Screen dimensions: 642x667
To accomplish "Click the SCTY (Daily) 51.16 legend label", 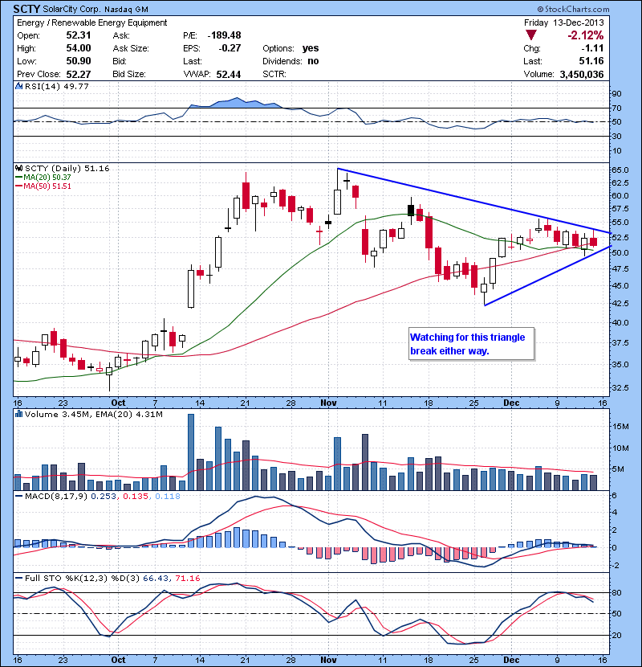I will (x=67, y=169).
